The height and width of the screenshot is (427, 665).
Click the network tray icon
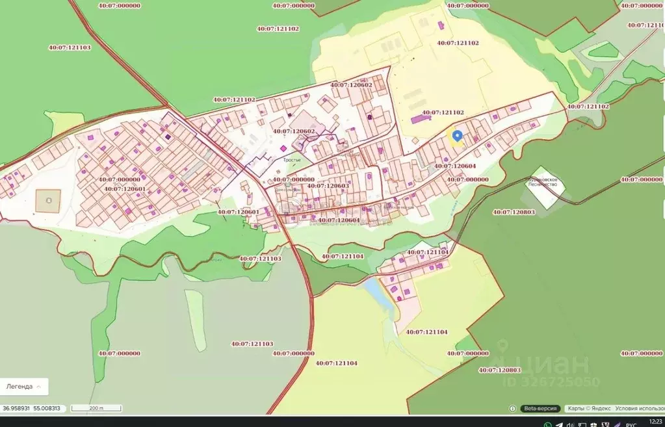click(x=582, y=424)
